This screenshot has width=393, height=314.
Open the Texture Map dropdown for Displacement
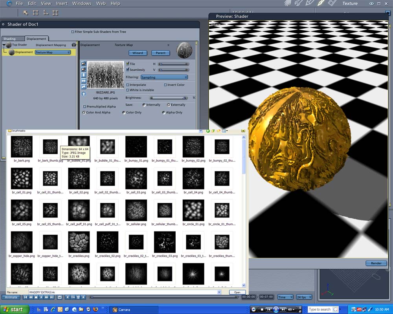click(53, 52)
